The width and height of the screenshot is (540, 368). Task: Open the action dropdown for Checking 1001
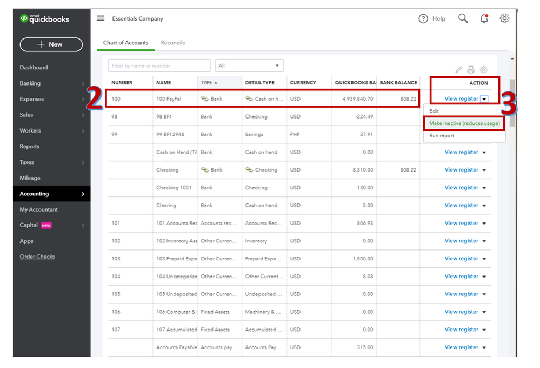coord(484,188)
